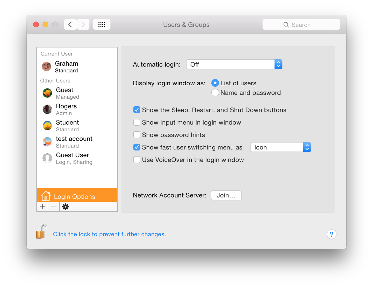Click the lock to prevent changes link

point(109,234)
